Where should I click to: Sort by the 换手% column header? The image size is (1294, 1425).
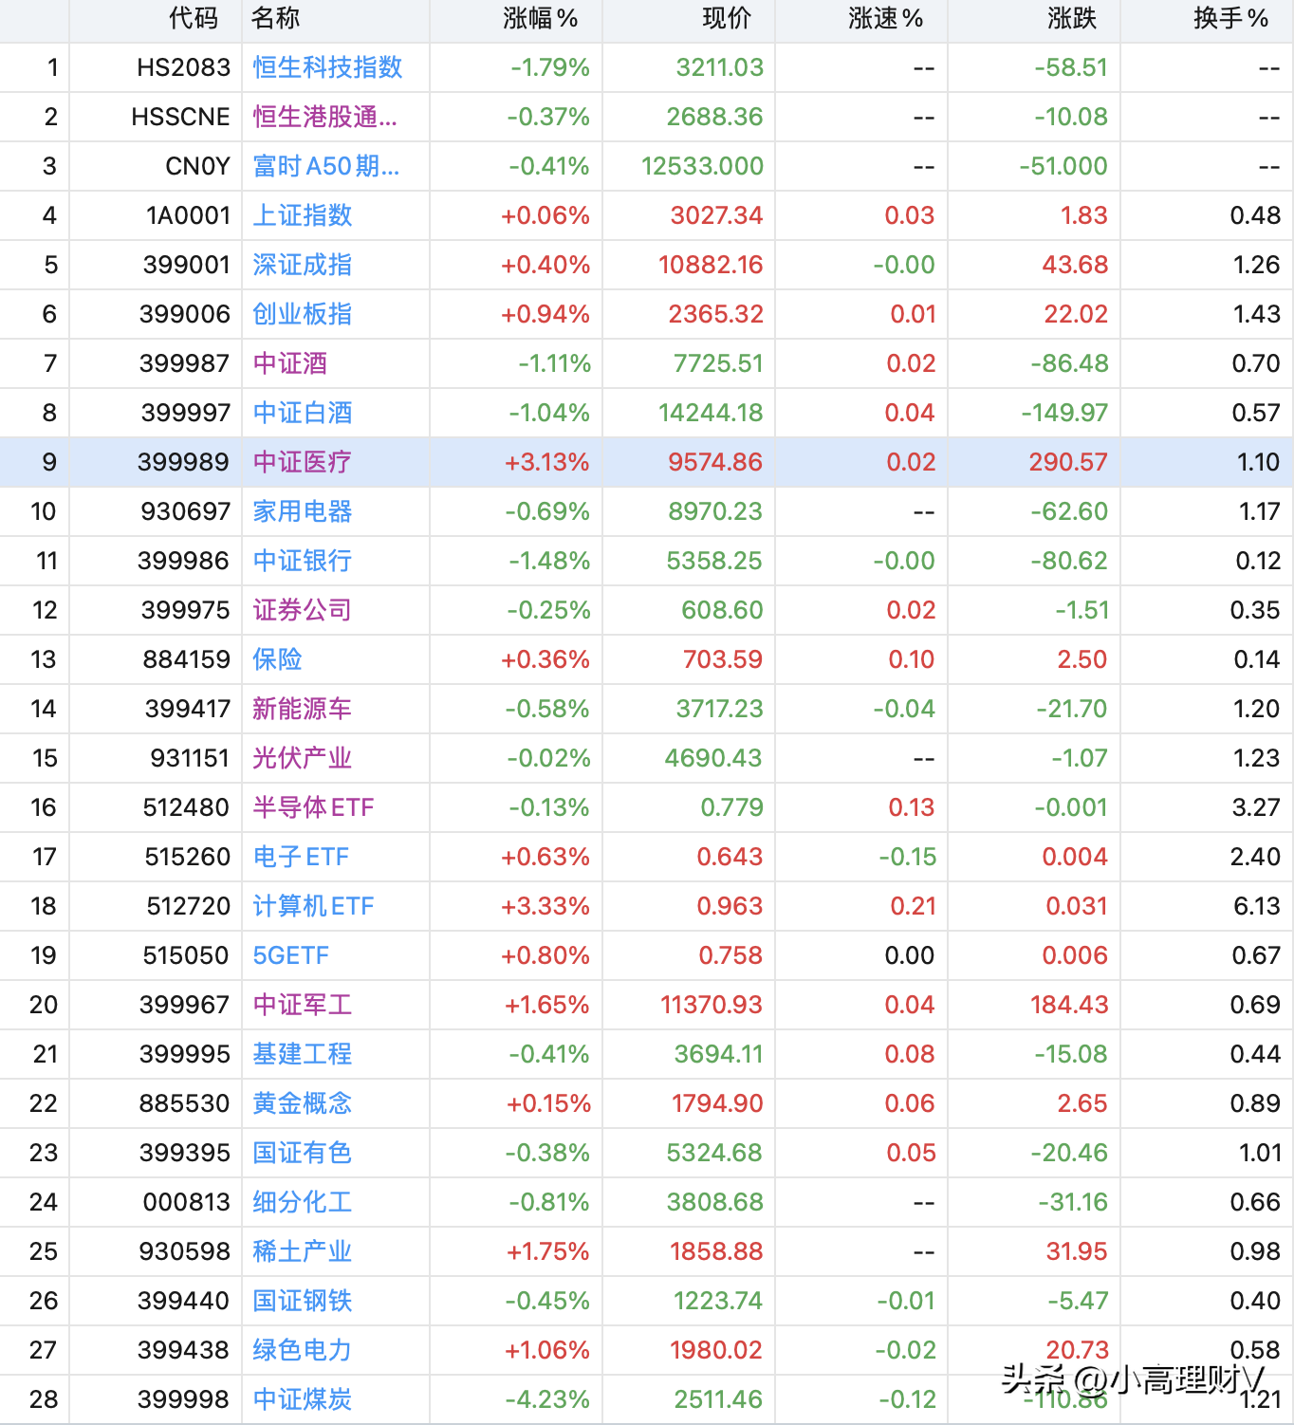click(1231, 18)
